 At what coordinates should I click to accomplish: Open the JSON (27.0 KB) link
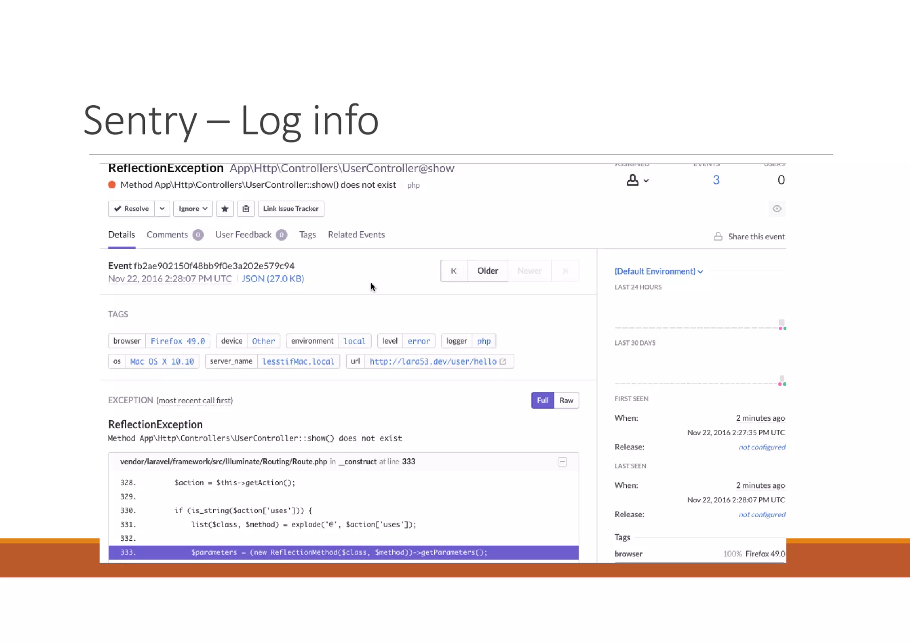coord(272,278)
